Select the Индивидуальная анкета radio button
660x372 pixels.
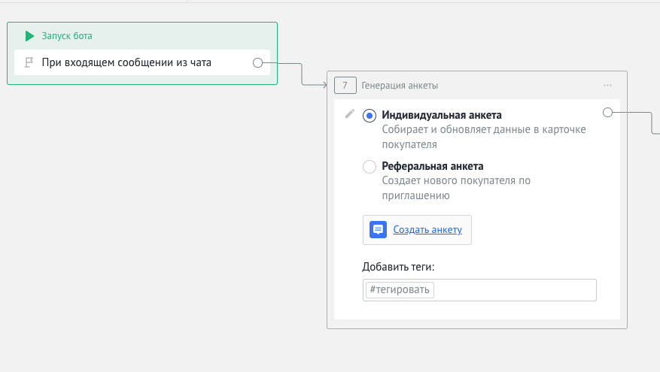tap(370, 116)
